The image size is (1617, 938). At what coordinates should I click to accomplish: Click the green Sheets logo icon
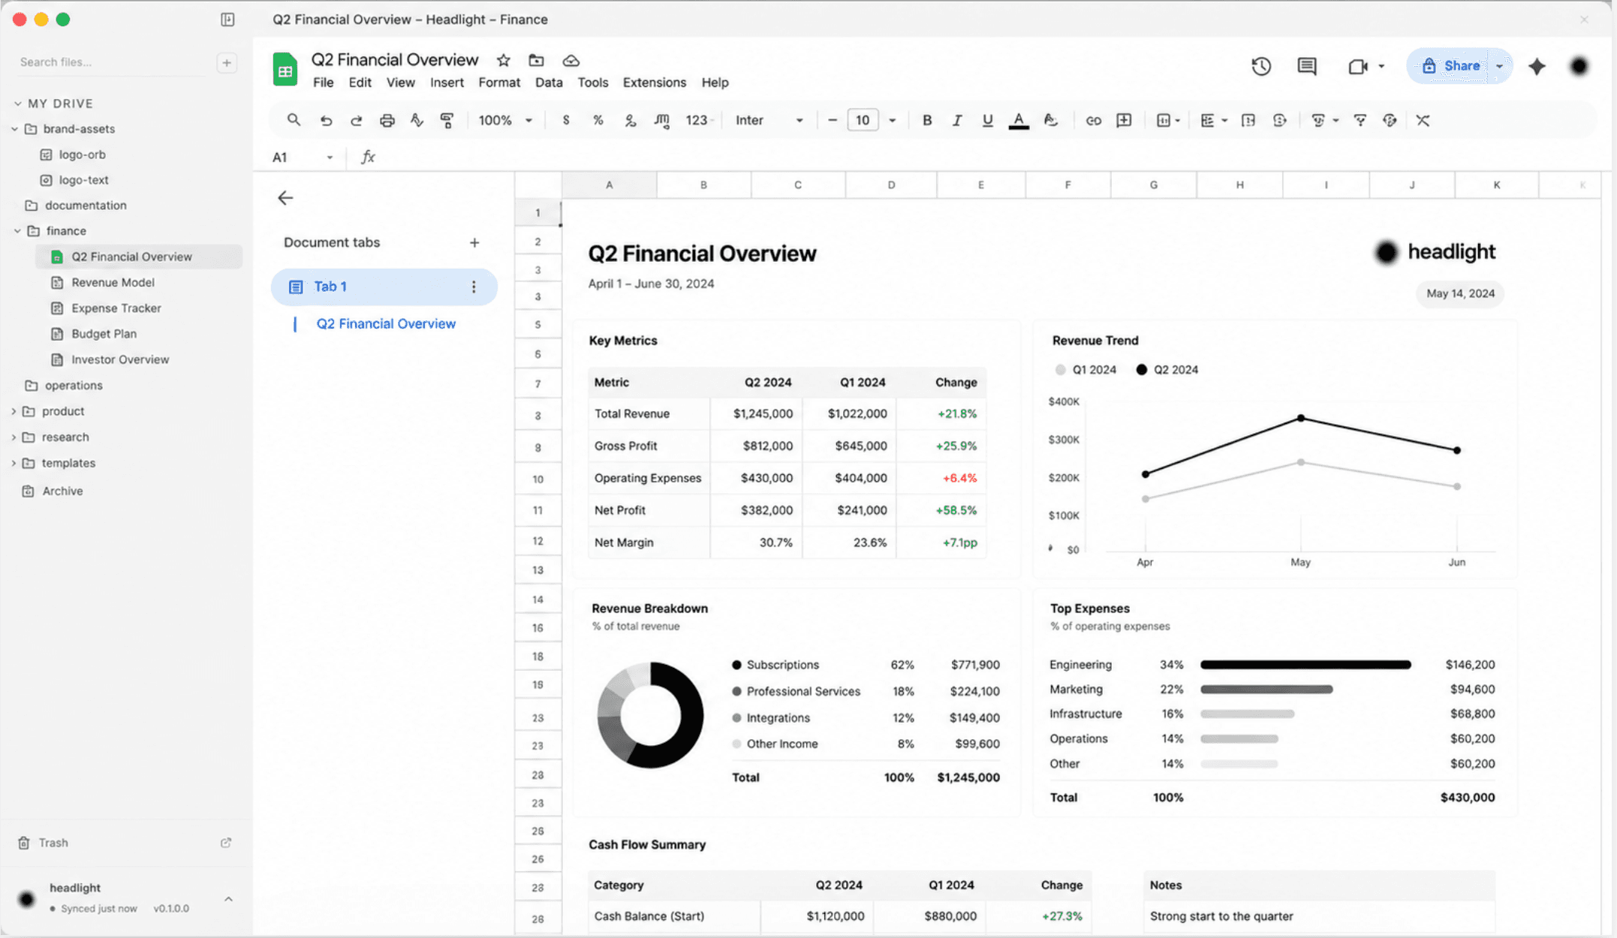tap(285, 69)
